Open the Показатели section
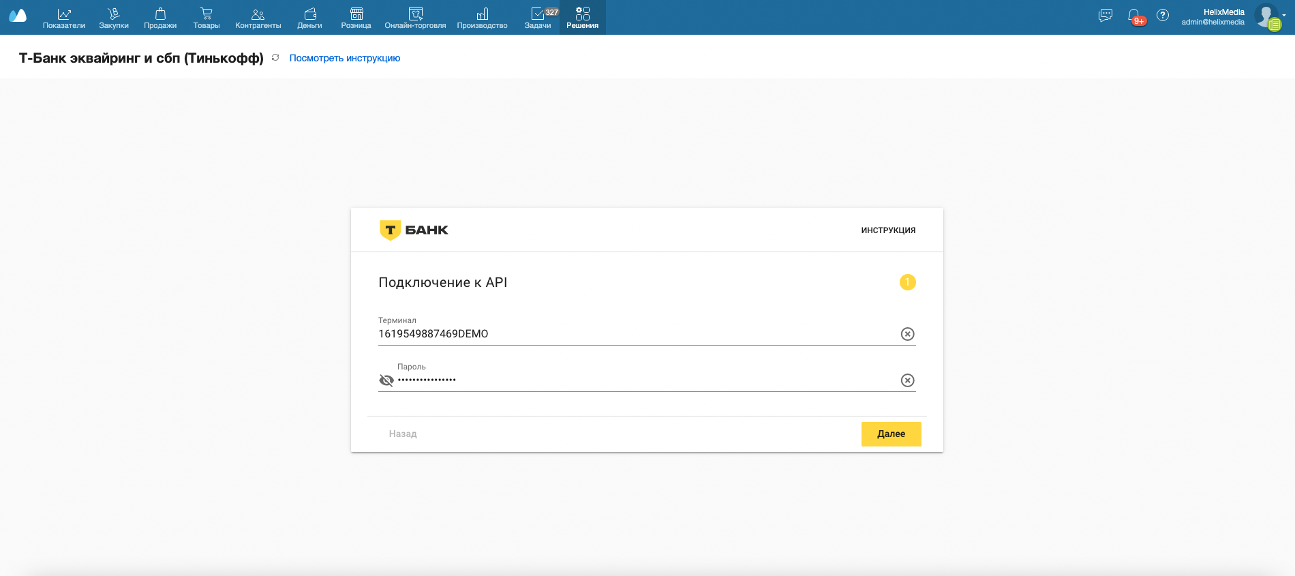 tap(64, 18)
